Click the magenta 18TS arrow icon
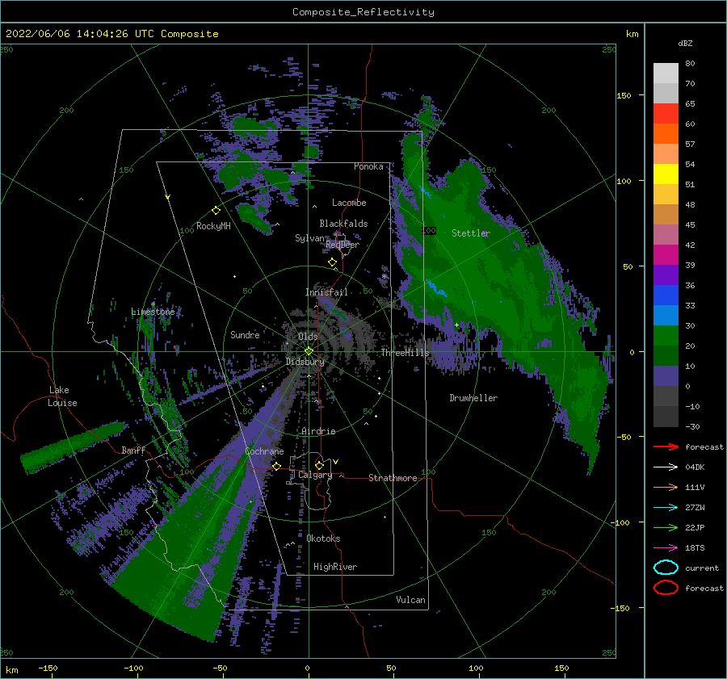The width and height of the screenshot is (727, 679). click(666, 548)
